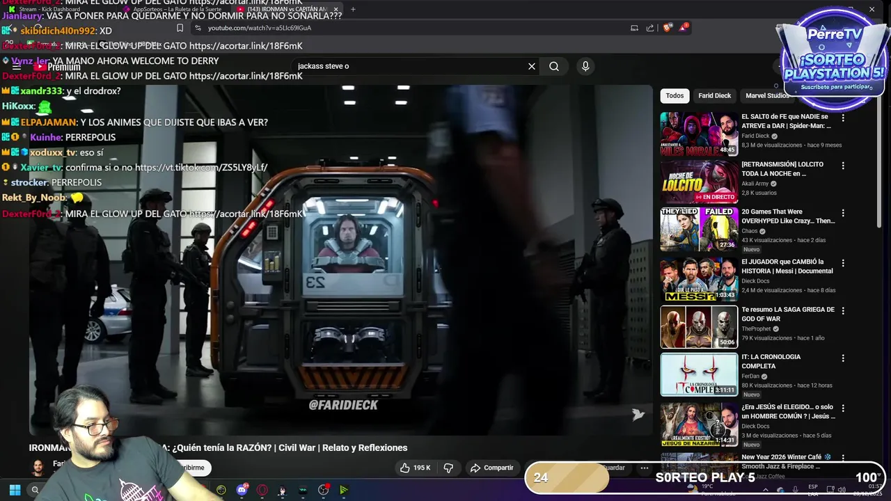
Task: Select the 'Marvel Studios' filter chip
Action: 767,95
